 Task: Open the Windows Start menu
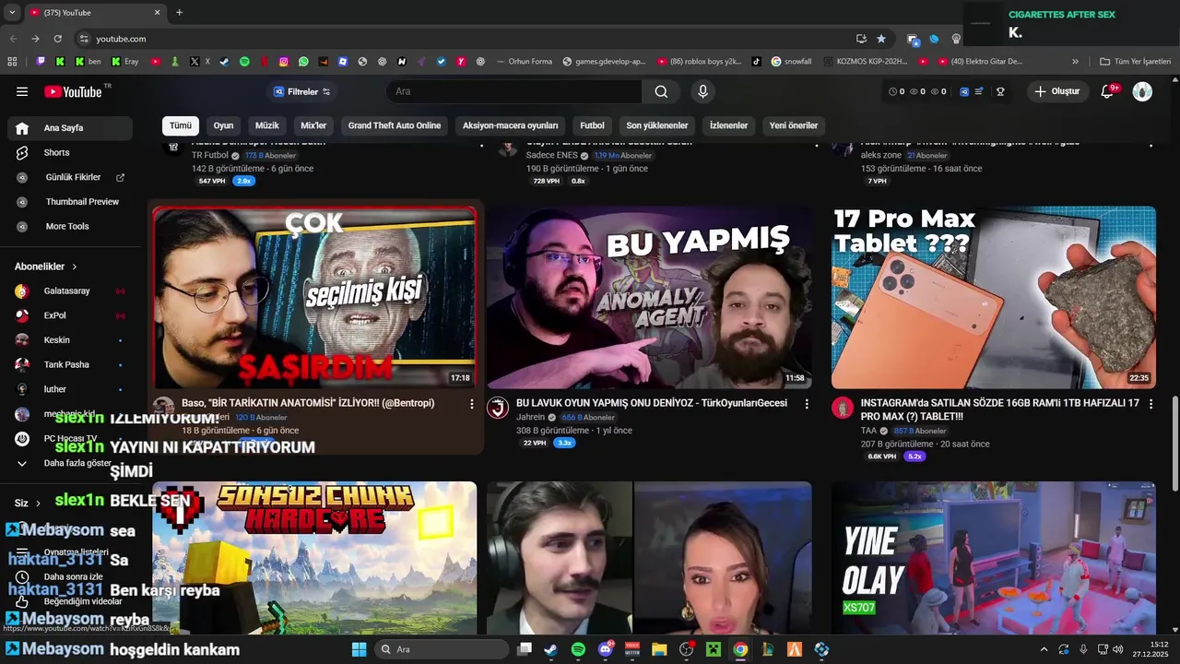point(360,649)
